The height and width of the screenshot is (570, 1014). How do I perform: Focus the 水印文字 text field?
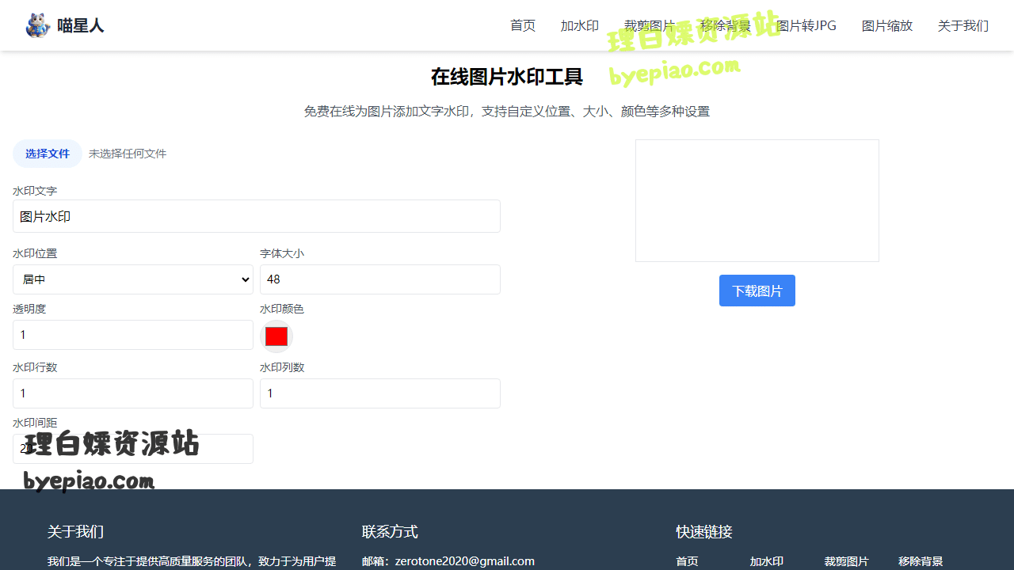pyautogui.click(x=256, y=216)
